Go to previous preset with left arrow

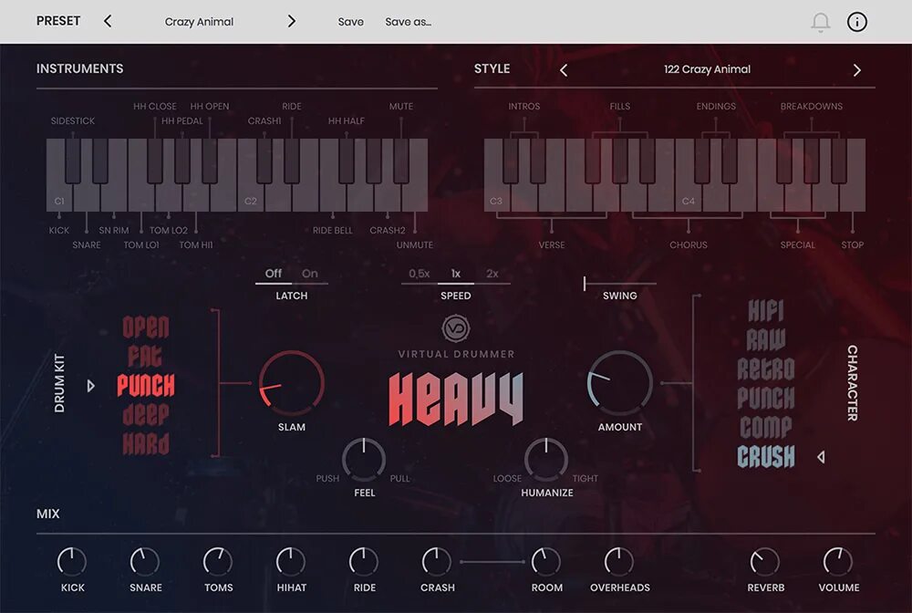(x=108, y=22)
